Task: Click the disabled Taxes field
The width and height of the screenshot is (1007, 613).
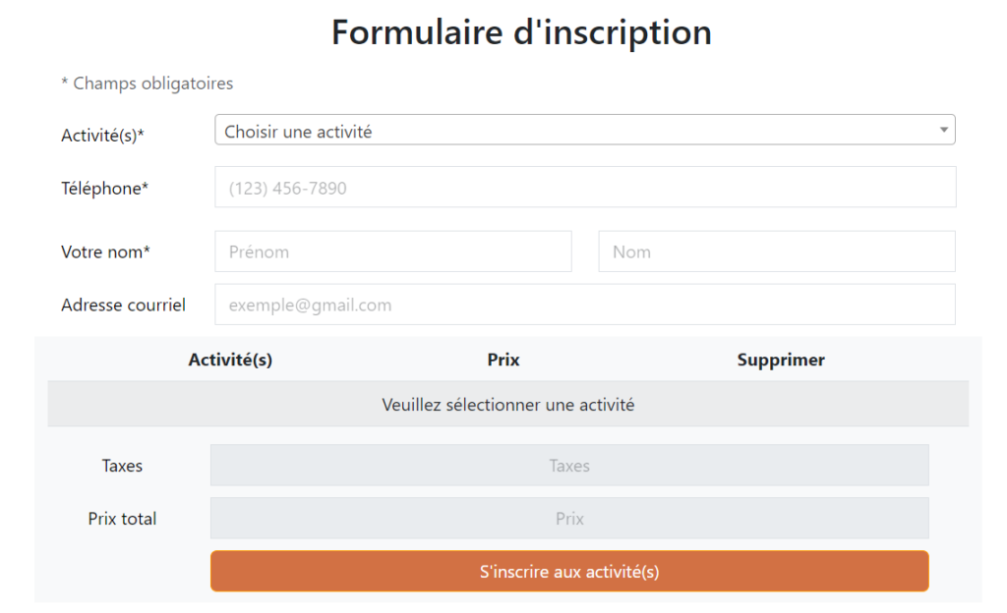Action: [569, 466]
